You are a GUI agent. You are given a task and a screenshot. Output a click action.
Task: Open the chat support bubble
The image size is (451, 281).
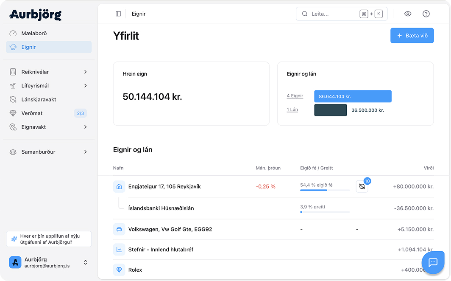pyautogui.click(x=433, y=262)
